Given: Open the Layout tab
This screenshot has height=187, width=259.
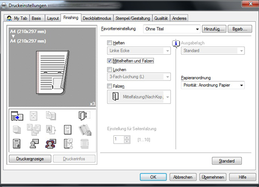Looking at the screenshot, I should pyautogui.click(x=53, y=18).
